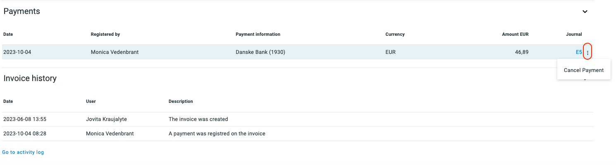The height and width of the screenshot is (165, 616).
Task: Open the three-dot options on payment row
Action: [x=587, y=52]
